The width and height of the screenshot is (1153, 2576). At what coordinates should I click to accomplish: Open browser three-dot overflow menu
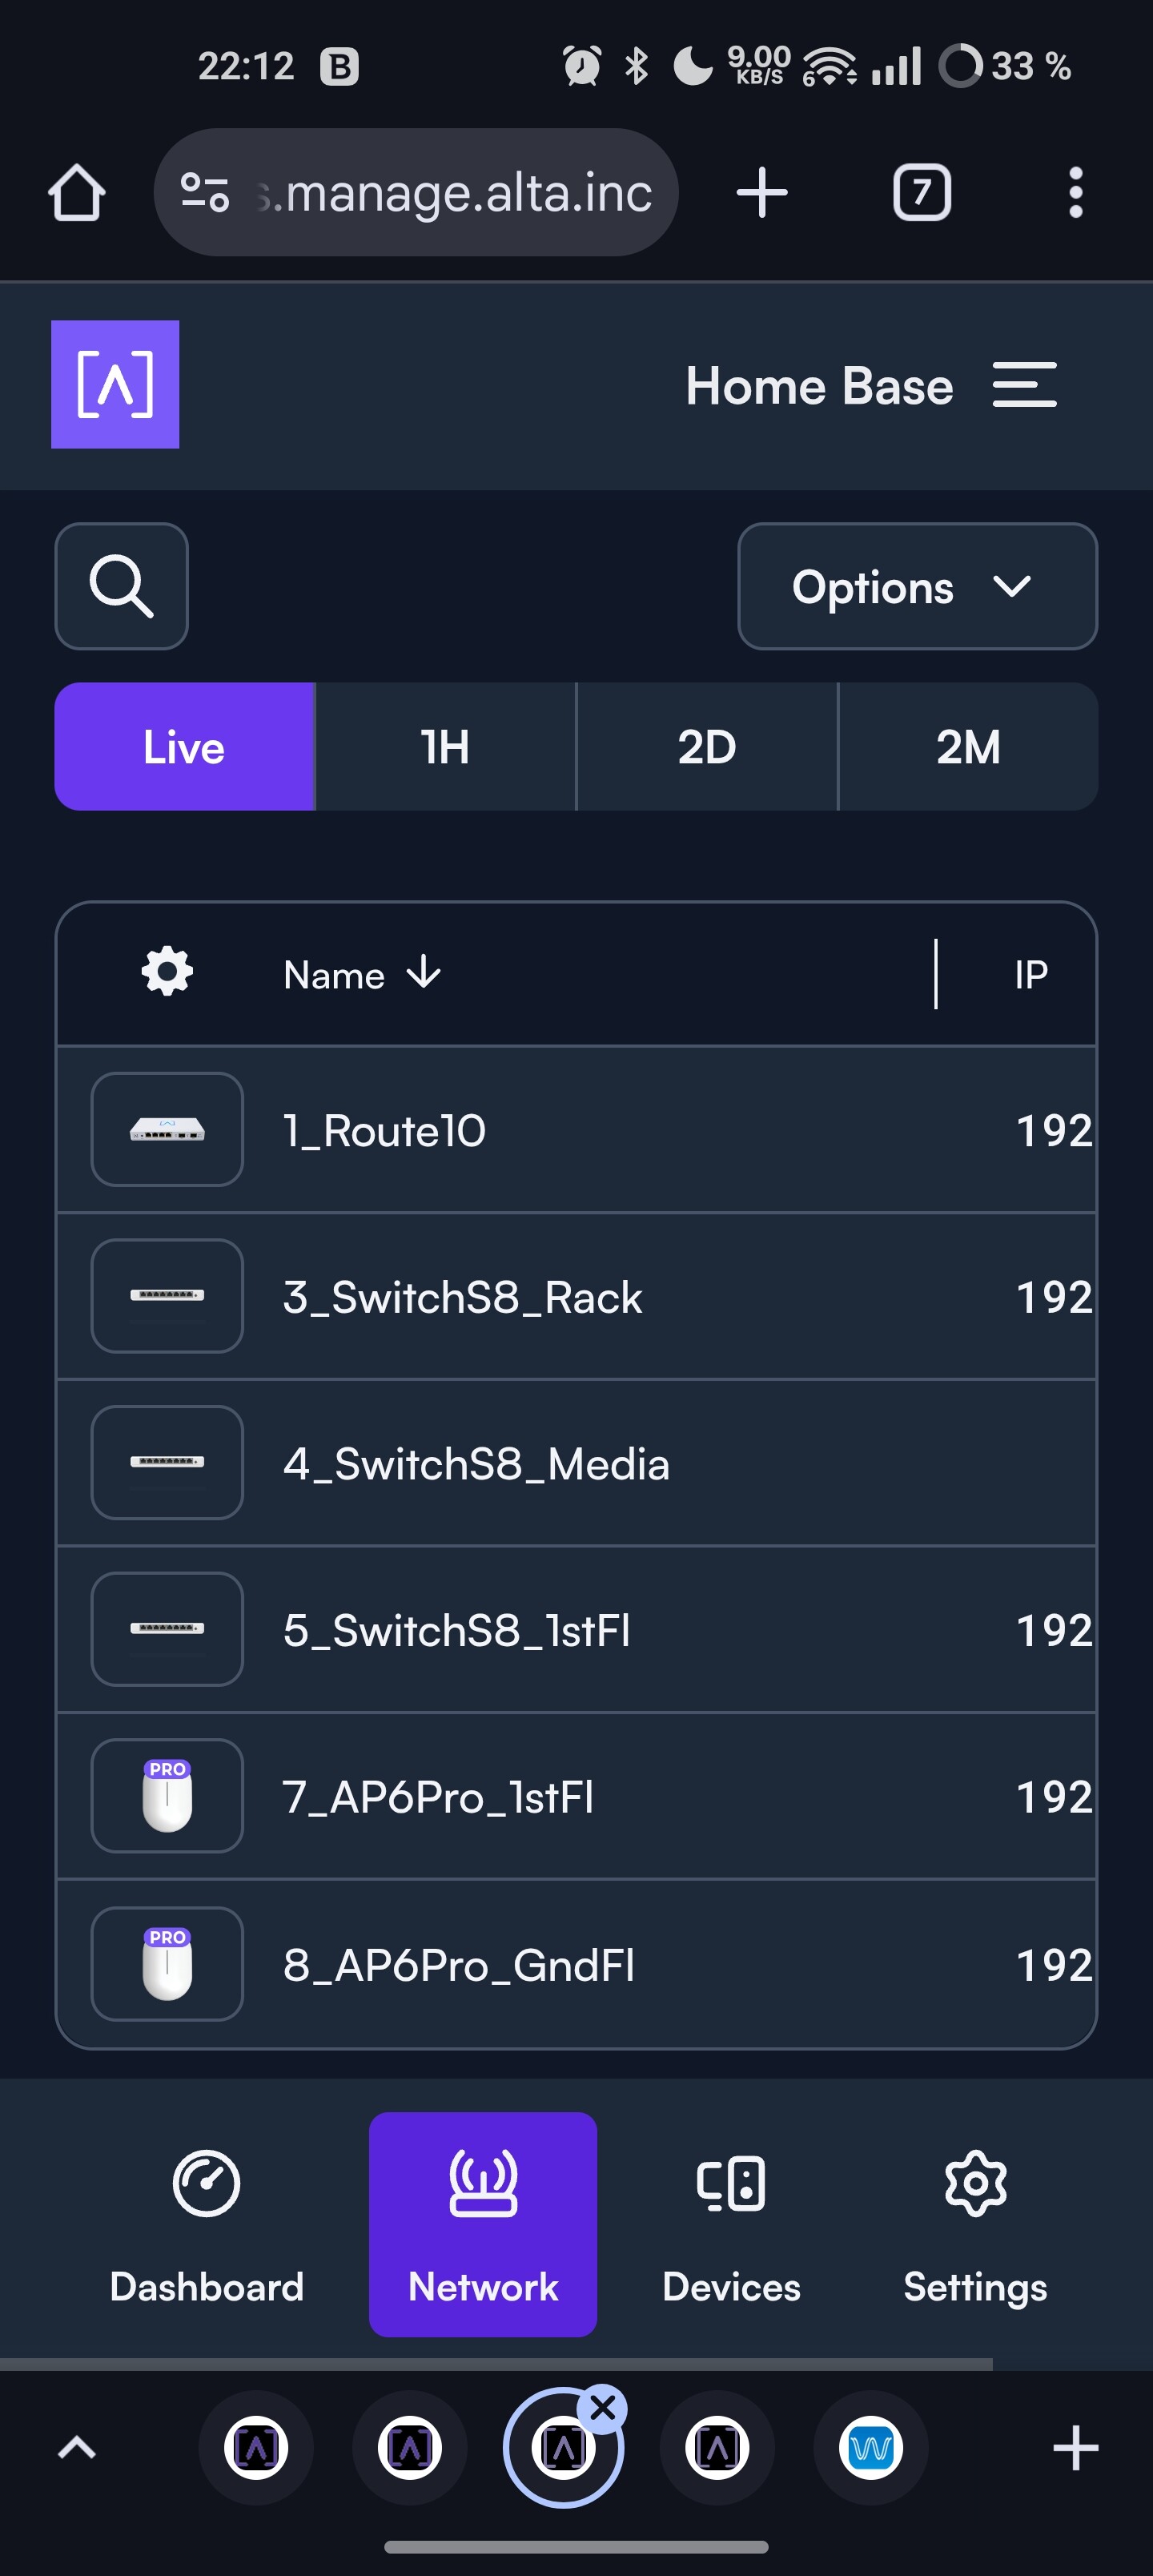point(1075,192)
